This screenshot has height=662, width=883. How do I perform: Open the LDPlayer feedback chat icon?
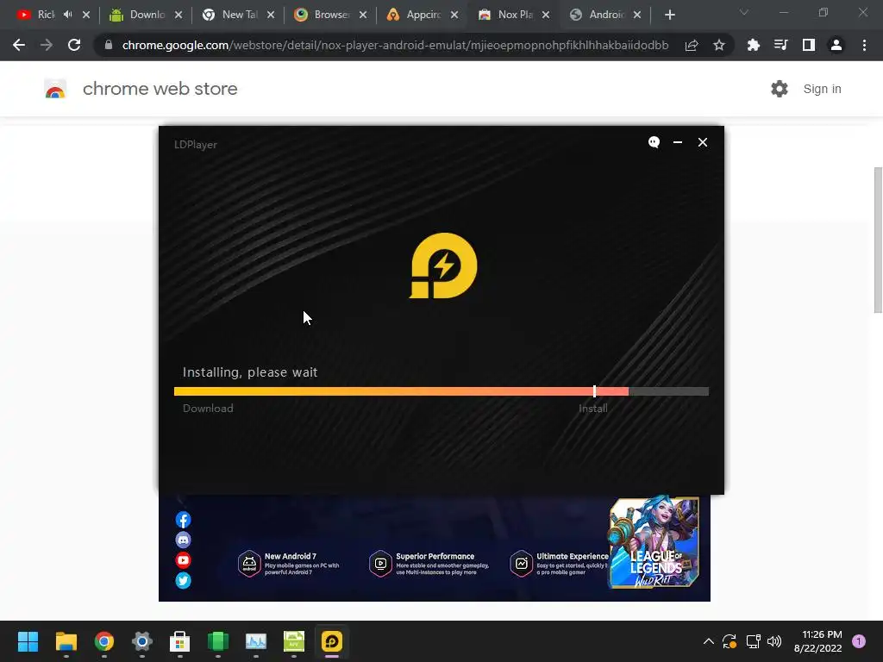point(654,142)
